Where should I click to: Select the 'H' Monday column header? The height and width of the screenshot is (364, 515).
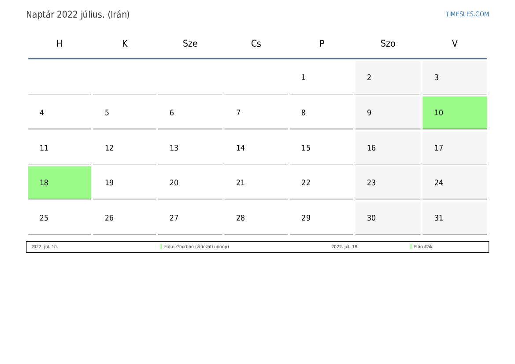[x=59, y=44]
